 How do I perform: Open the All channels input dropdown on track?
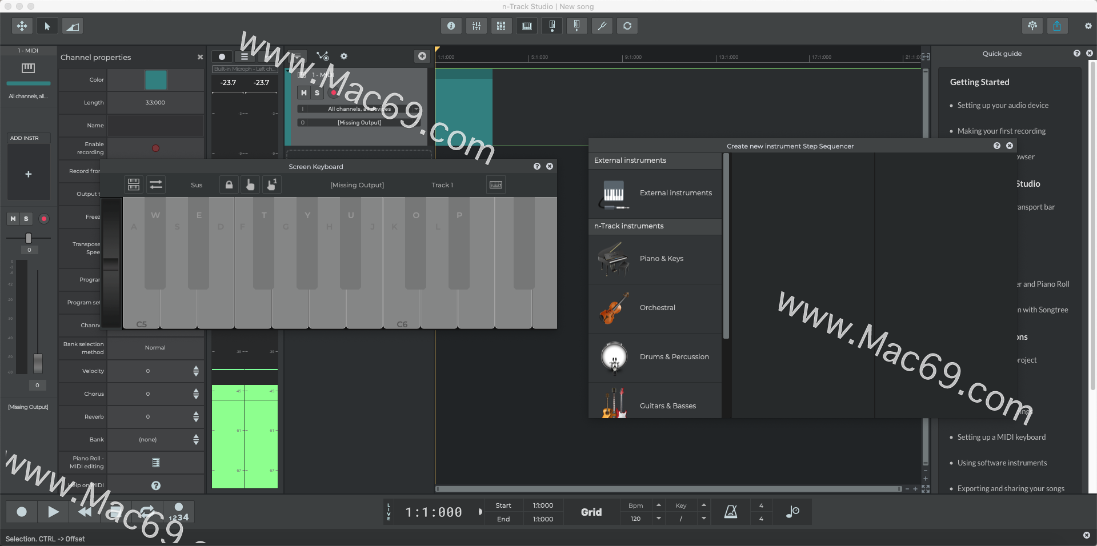(359, 109)
